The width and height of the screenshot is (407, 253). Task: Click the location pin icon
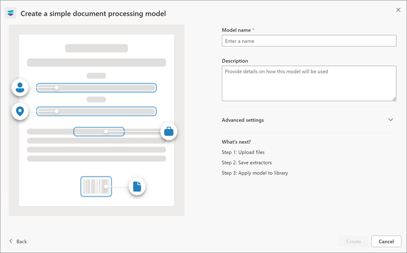coord(20,111)
